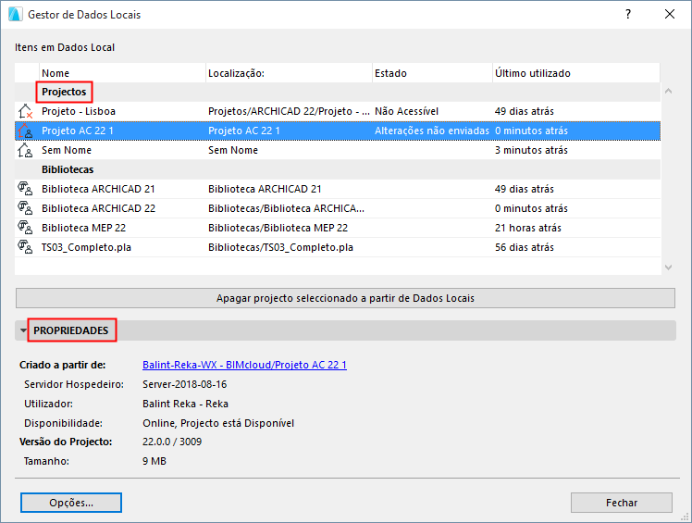Click the Bibliotecas group heading
692x523 pixels.
[68, 169]
